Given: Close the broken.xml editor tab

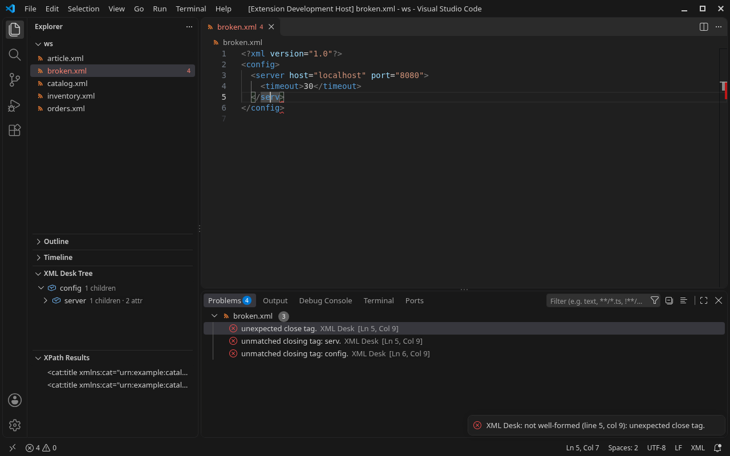Looking at the screenshot, I should [271, 27].
